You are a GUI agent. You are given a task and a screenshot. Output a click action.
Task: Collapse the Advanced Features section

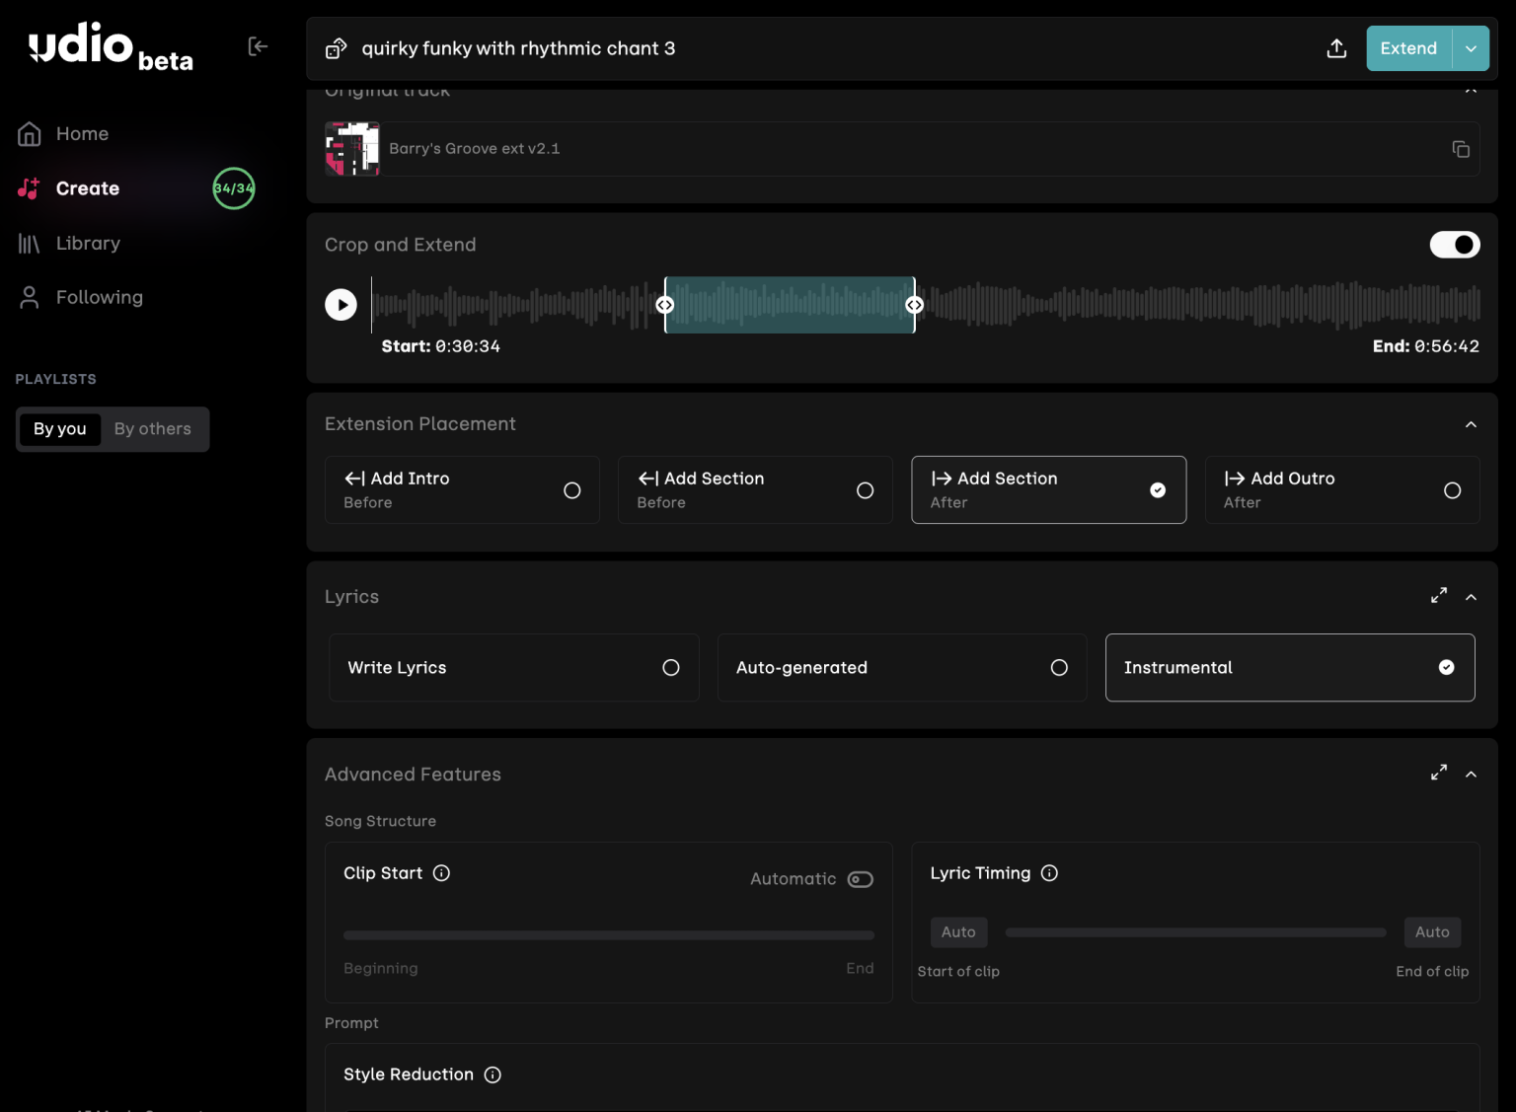point(1471,774)
